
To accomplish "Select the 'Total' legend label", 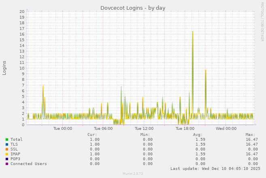I will click(x=17, y=139).
